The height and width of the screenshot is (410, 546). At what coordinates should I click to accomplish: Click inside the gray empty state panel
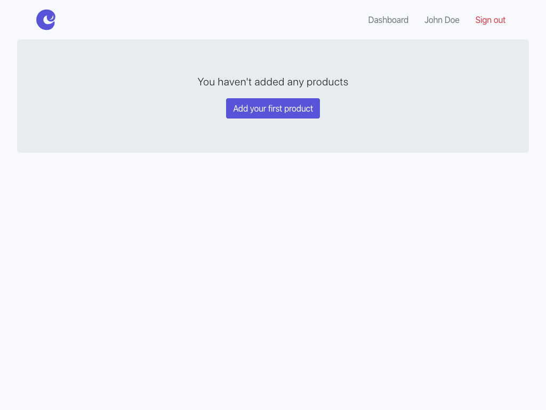pyautogui.click(x=107, y=133)
